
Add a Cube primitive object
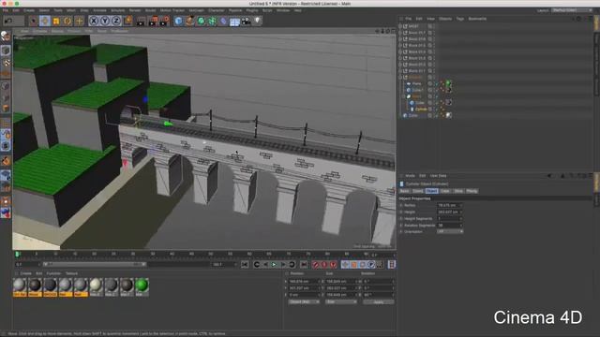point(178,21)
